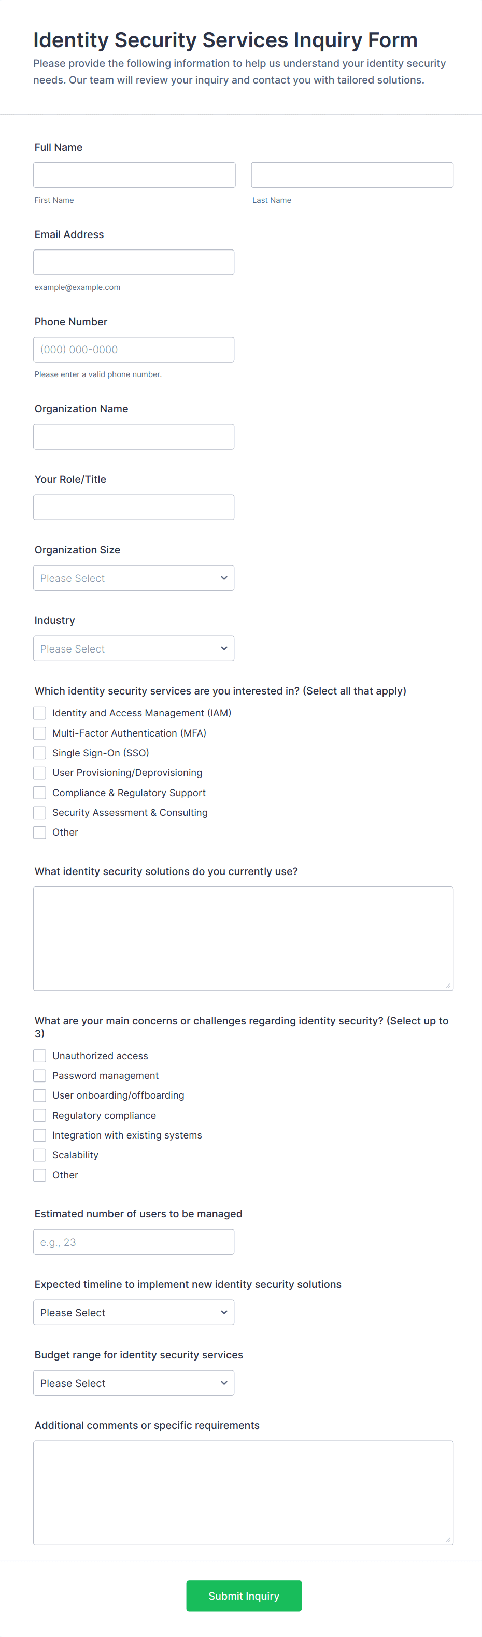Viewport: 482px width, 1637px height.
Task: Expand the budget range dropdown
Action: (133, 1382)
